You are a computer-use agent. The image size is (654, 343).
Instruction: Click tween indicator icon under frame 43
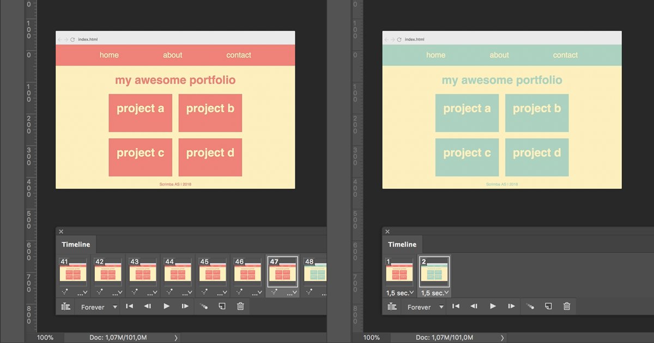click(135, 292)
